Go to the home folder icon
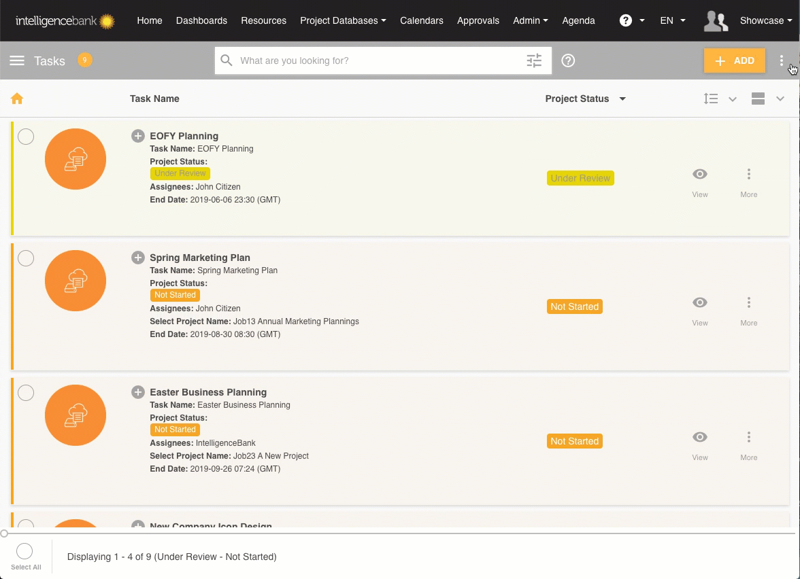The image size is (800, 579). [x=17, y=99]
